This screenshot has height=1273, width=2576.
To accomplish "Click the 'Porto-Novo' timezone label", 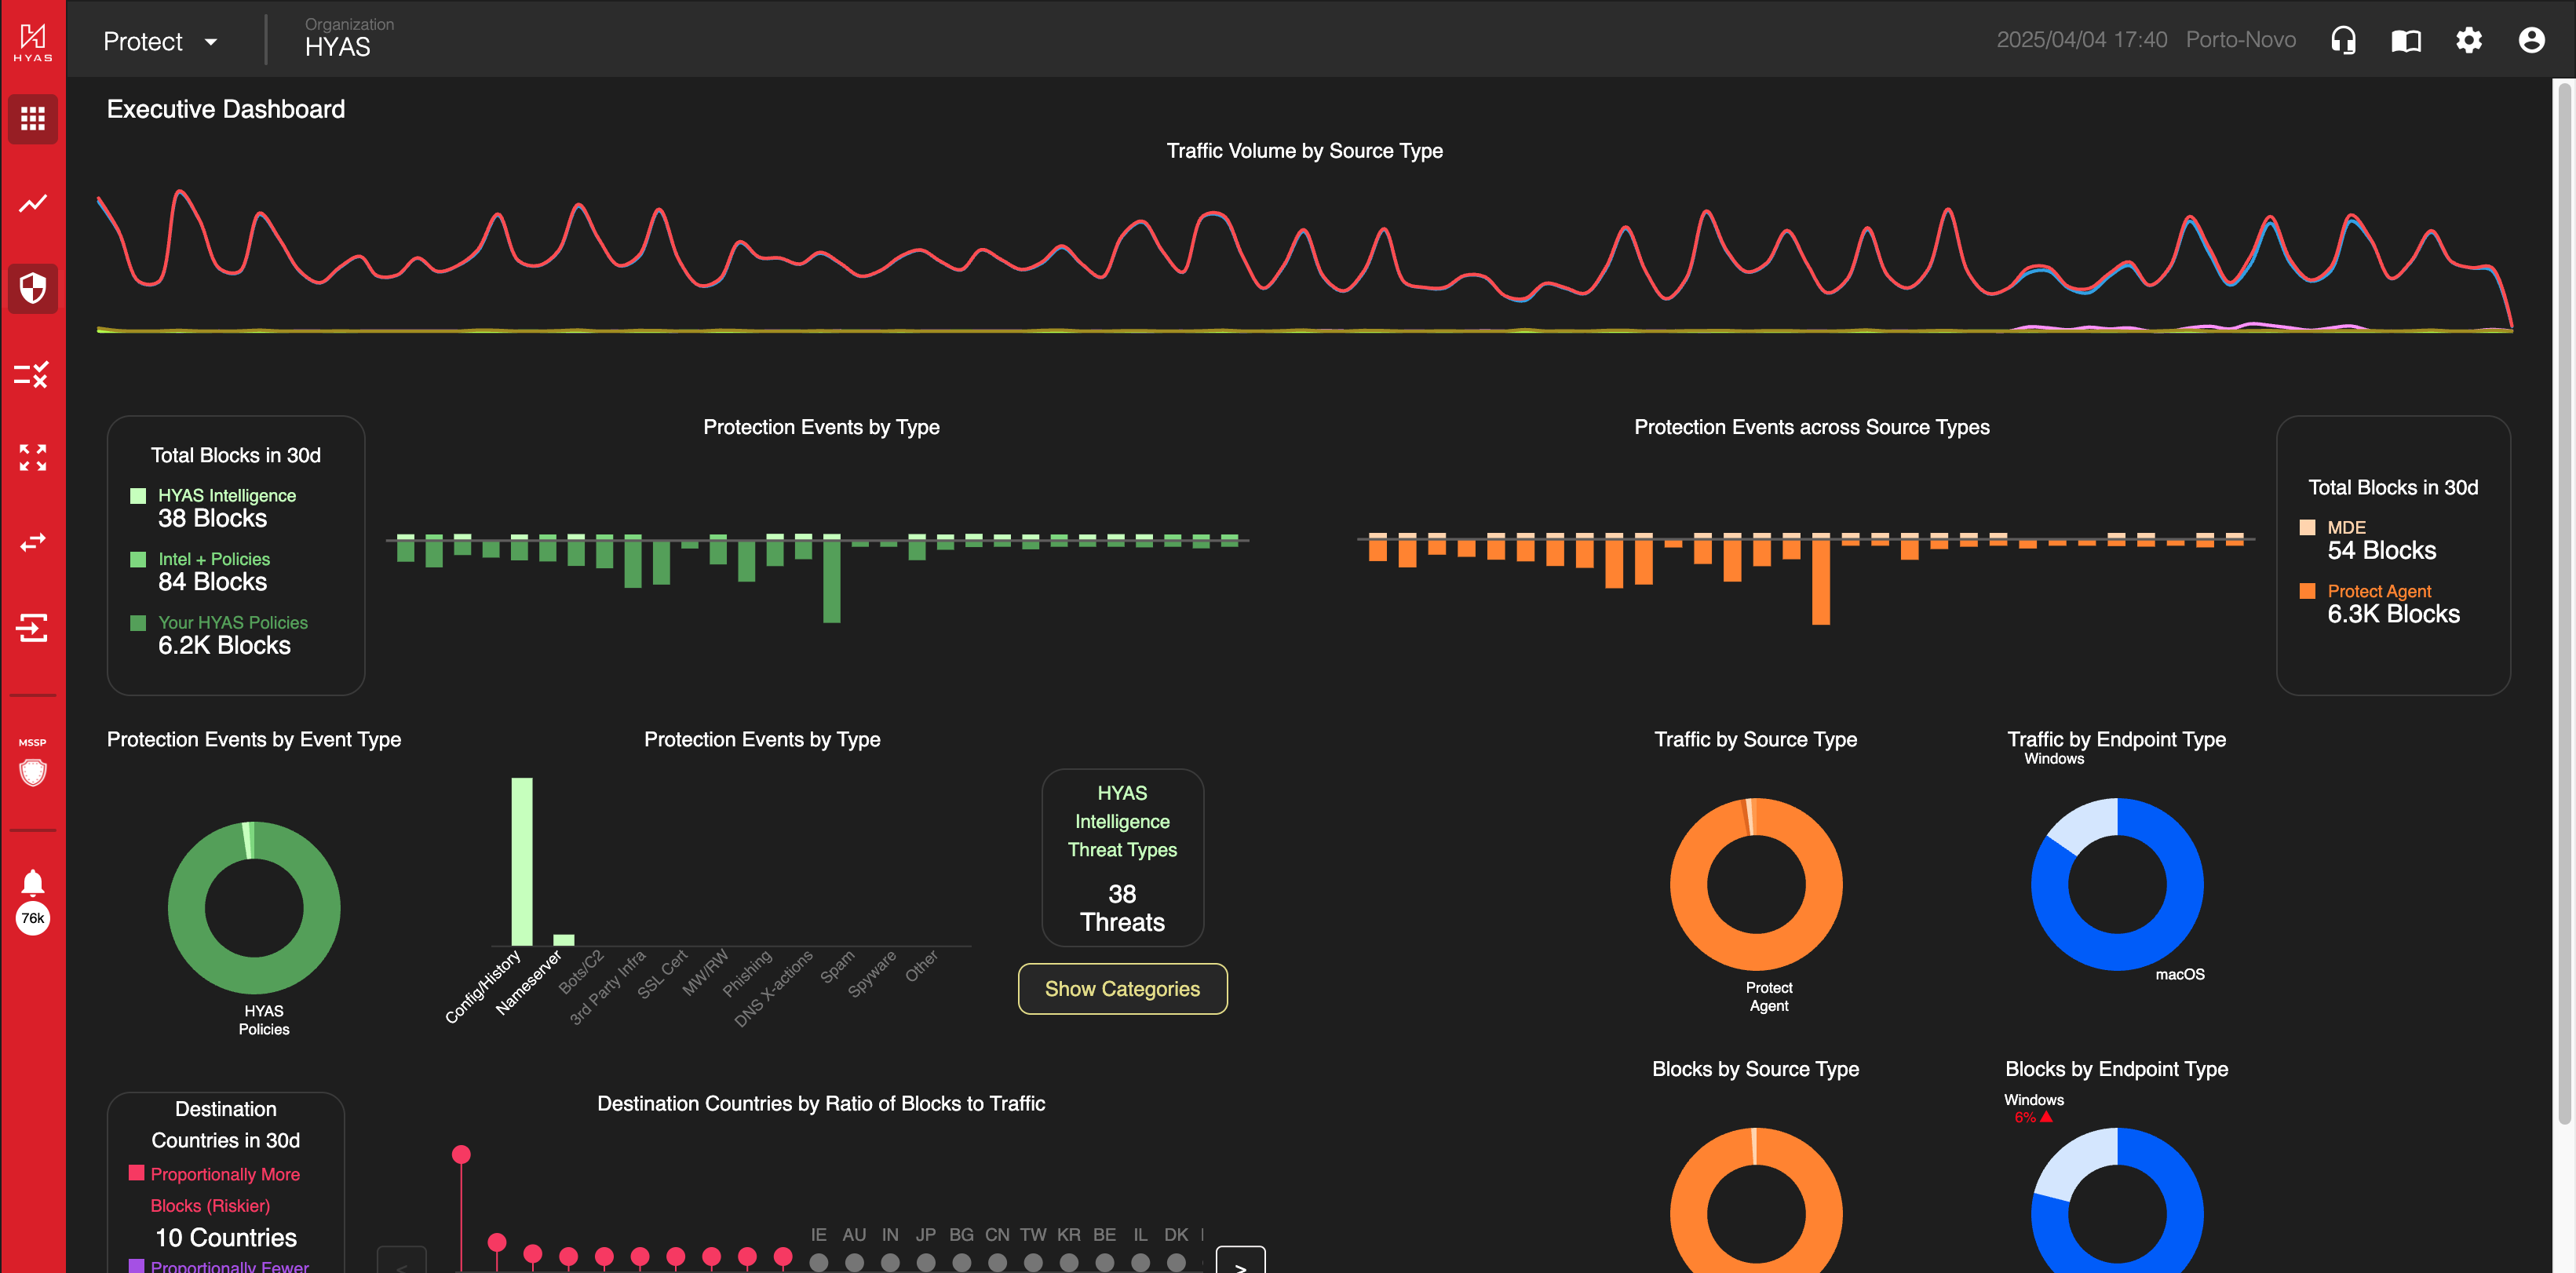I will 2240,40.
